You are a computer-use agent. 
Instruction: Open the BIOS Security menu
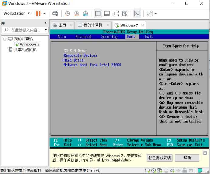tap(109, 36)
